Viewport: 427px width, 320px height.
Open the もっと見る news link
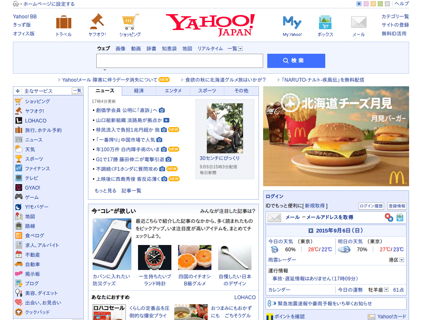(105, 191)
